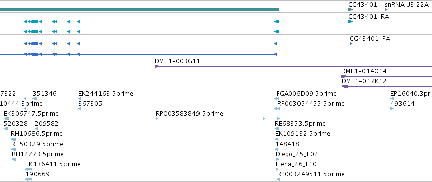Click the DME1-017K12 clone label
The width and height of the screenshot is (432, 182).
364,81
